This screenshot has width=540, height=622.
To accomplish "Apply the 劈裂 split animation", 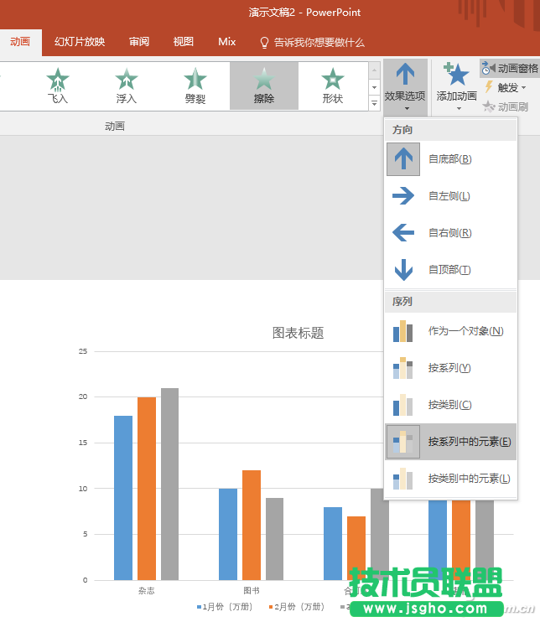I will [x=195, y=85].
